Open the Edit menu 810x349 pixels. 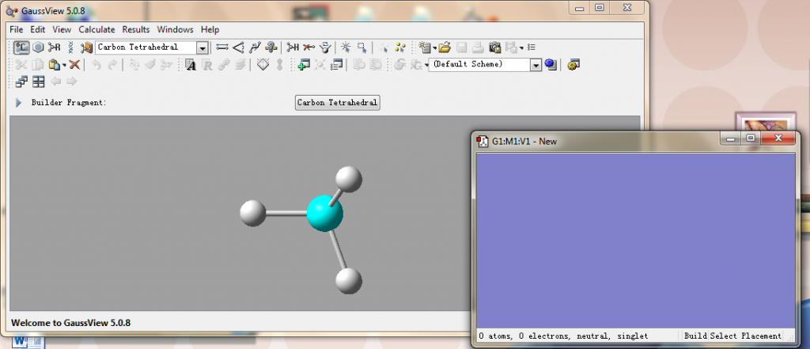pos(38,29)
